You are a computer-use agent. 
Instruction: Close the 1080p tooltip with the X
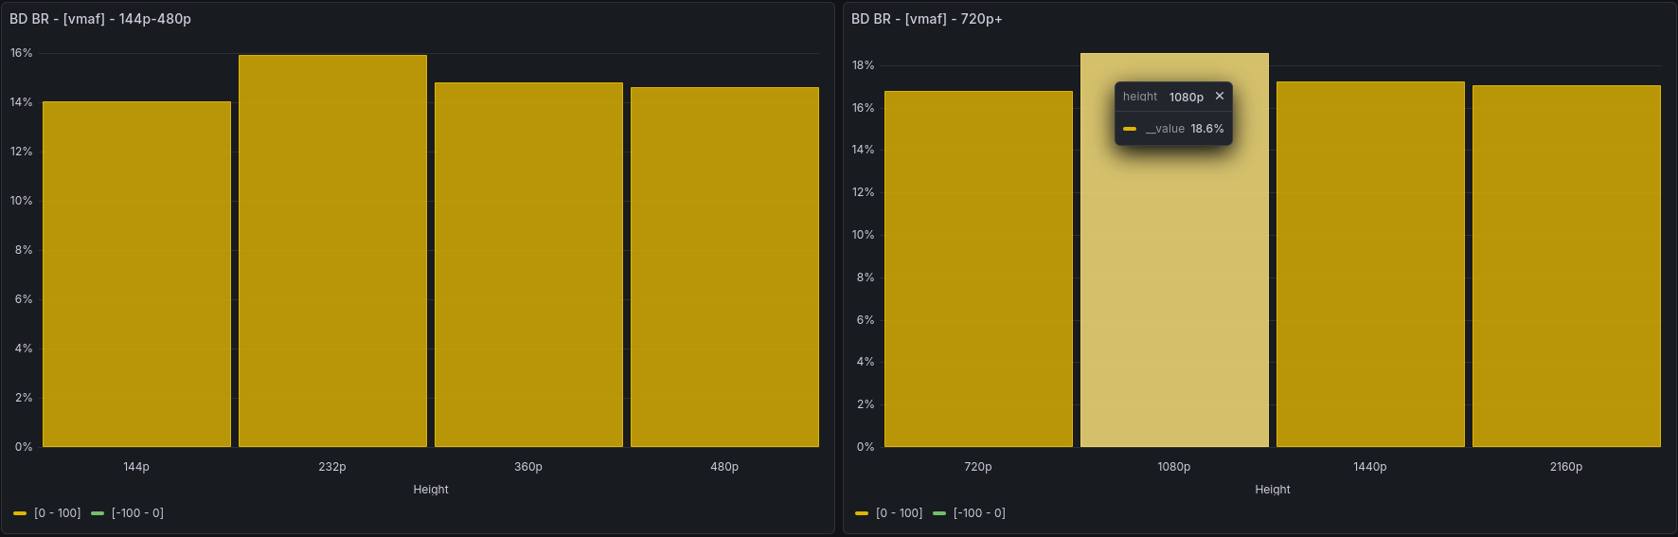pyautogui.click(x=1220, y=97)
